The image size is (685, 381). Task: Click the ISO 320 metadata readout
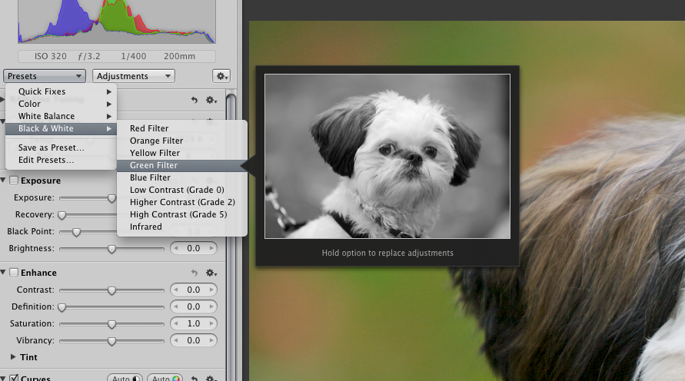51,56
